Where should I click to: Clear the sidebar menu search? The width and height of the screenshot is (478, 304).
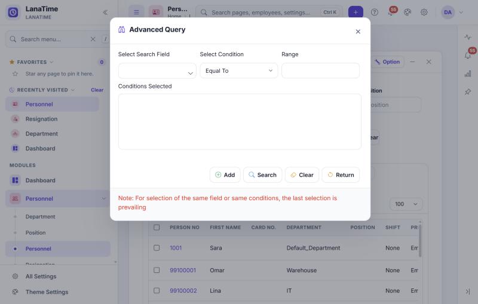[93, 39]
